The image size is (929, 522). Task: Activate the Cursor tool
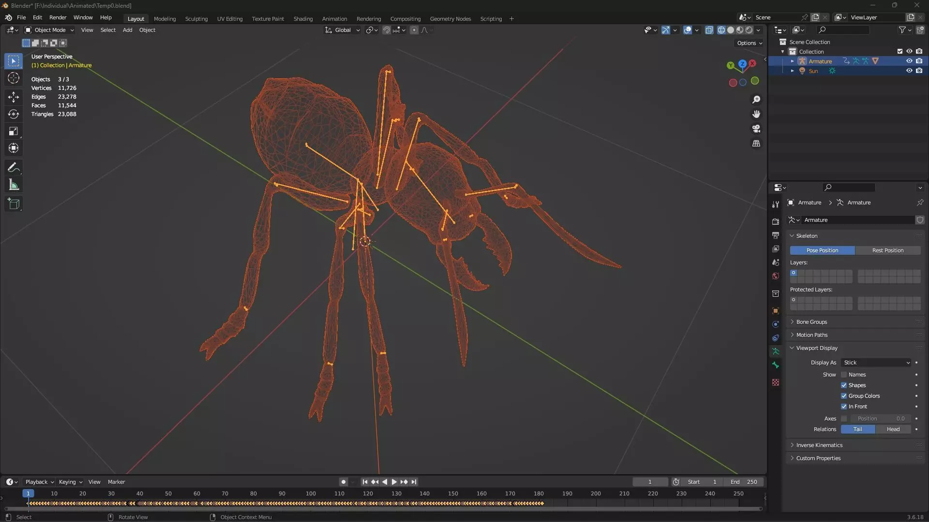pos(14,78)
